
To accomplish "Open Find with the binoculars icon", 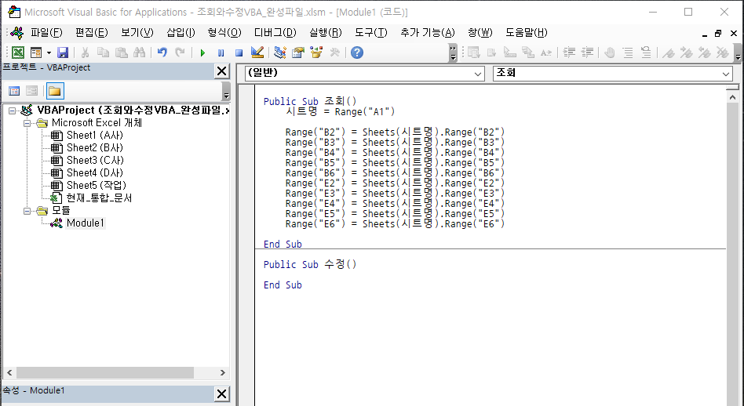I will pyautogui.click(x=140, y=53).
